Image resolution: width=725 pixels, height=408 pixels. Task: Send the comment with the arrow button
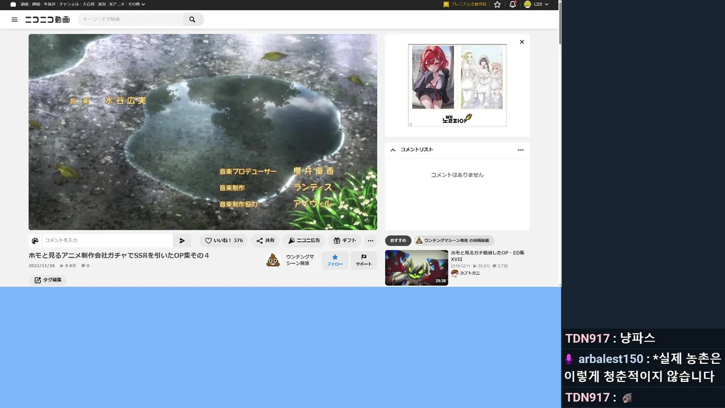[x=182, y=240]
